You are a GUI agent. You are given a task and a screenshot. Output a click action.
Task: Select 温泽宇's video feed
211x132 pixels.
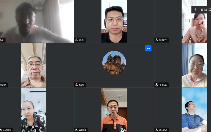(194, 110)
